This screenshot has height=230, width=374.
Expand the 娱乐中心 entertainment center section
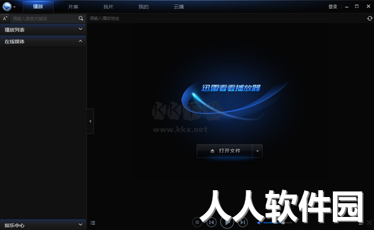tap(43, 225)
